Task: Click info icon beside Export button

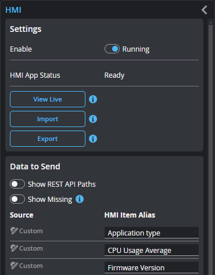Action: point(93,139)
